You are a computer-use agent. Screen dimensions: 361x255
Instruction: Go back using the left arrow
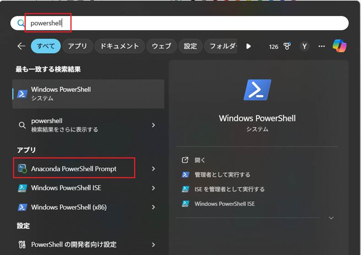click(x=21, y=46)
